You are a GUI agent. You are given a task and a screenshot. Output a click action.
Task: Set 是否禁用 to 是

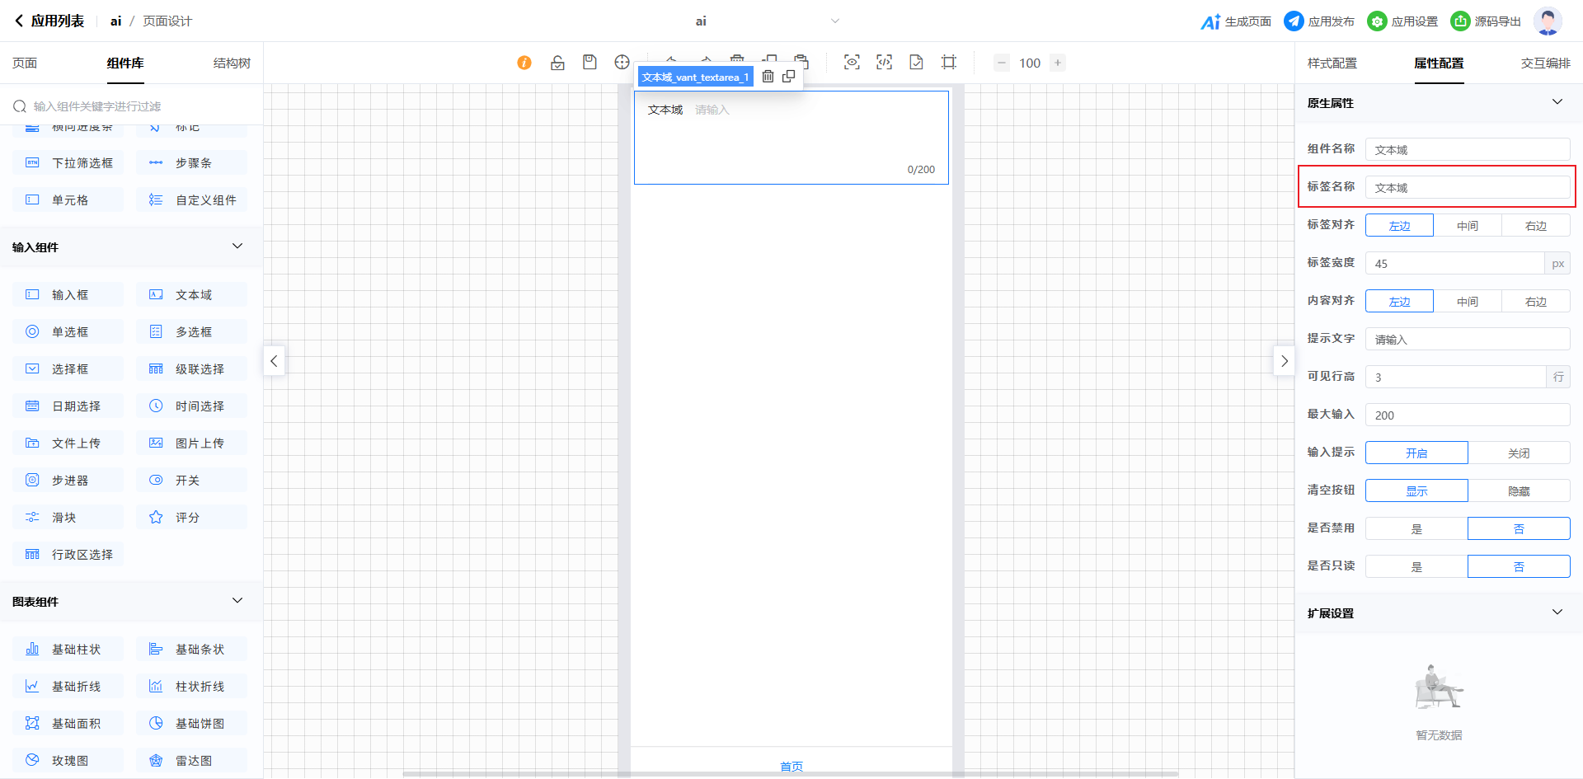click(1416, 528)
